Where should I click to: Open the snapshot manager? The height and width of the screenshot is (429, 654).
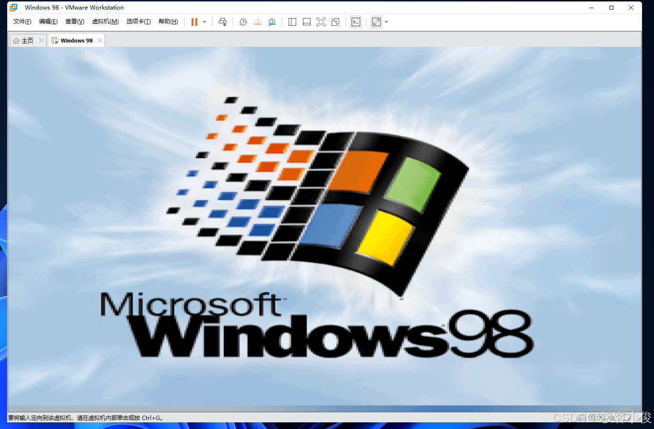272,22
